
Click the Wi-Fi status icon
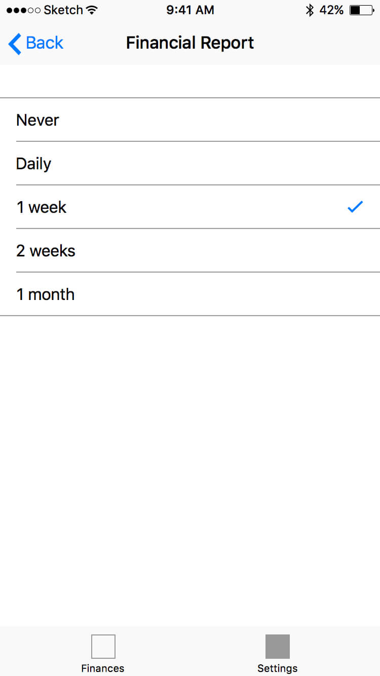click(x=92, y=10)
